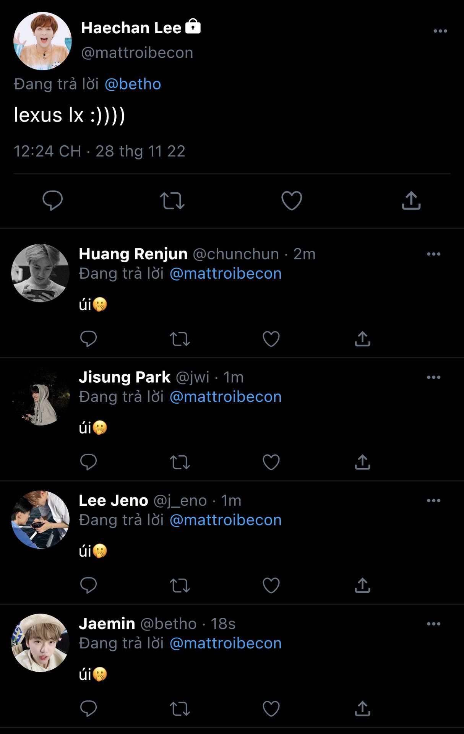Open the @betho mention link
Viewport: 464px width, 734px height.
point(133,84)
